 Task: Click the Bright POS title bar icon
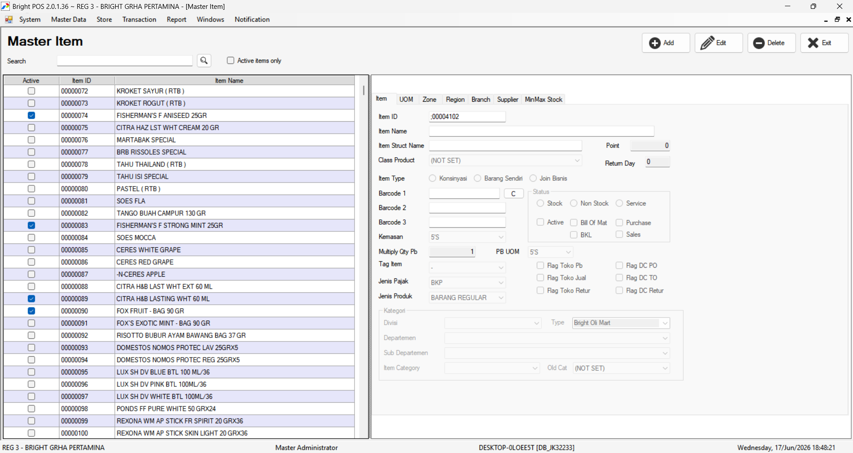point(5,6)
